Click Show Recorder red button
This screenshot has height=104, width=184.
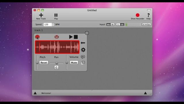tap(137, 16)
